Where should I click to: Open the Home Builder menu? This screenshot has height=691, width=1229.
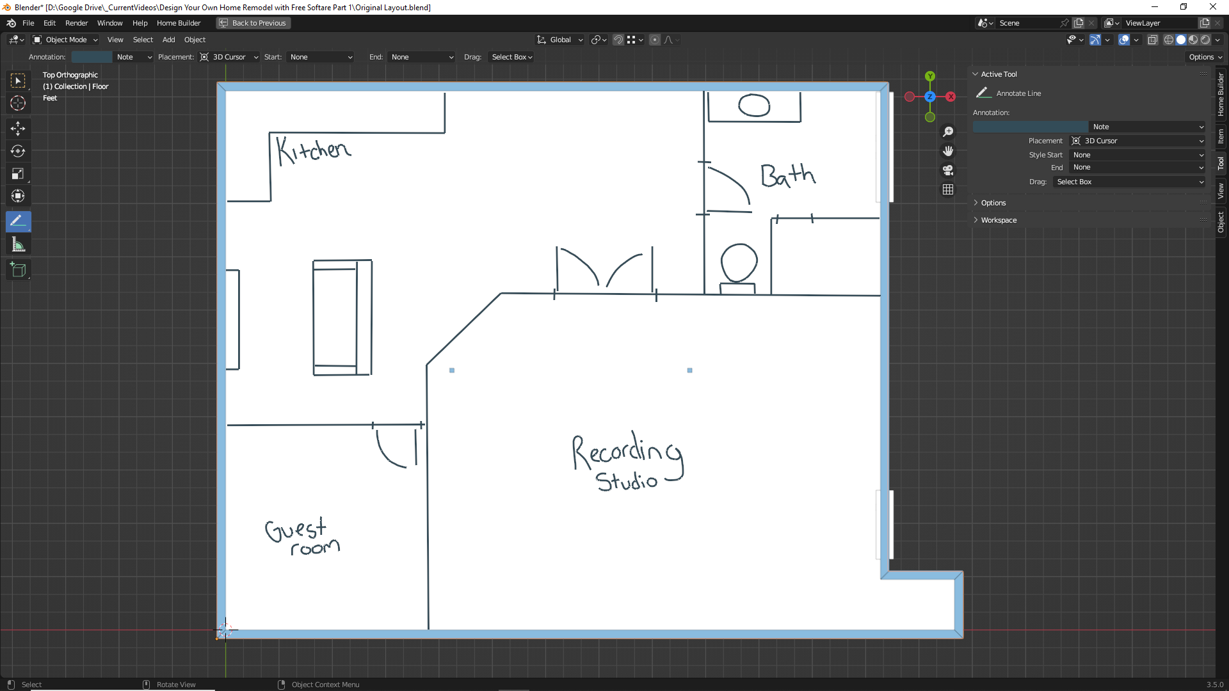click(179, 22)
